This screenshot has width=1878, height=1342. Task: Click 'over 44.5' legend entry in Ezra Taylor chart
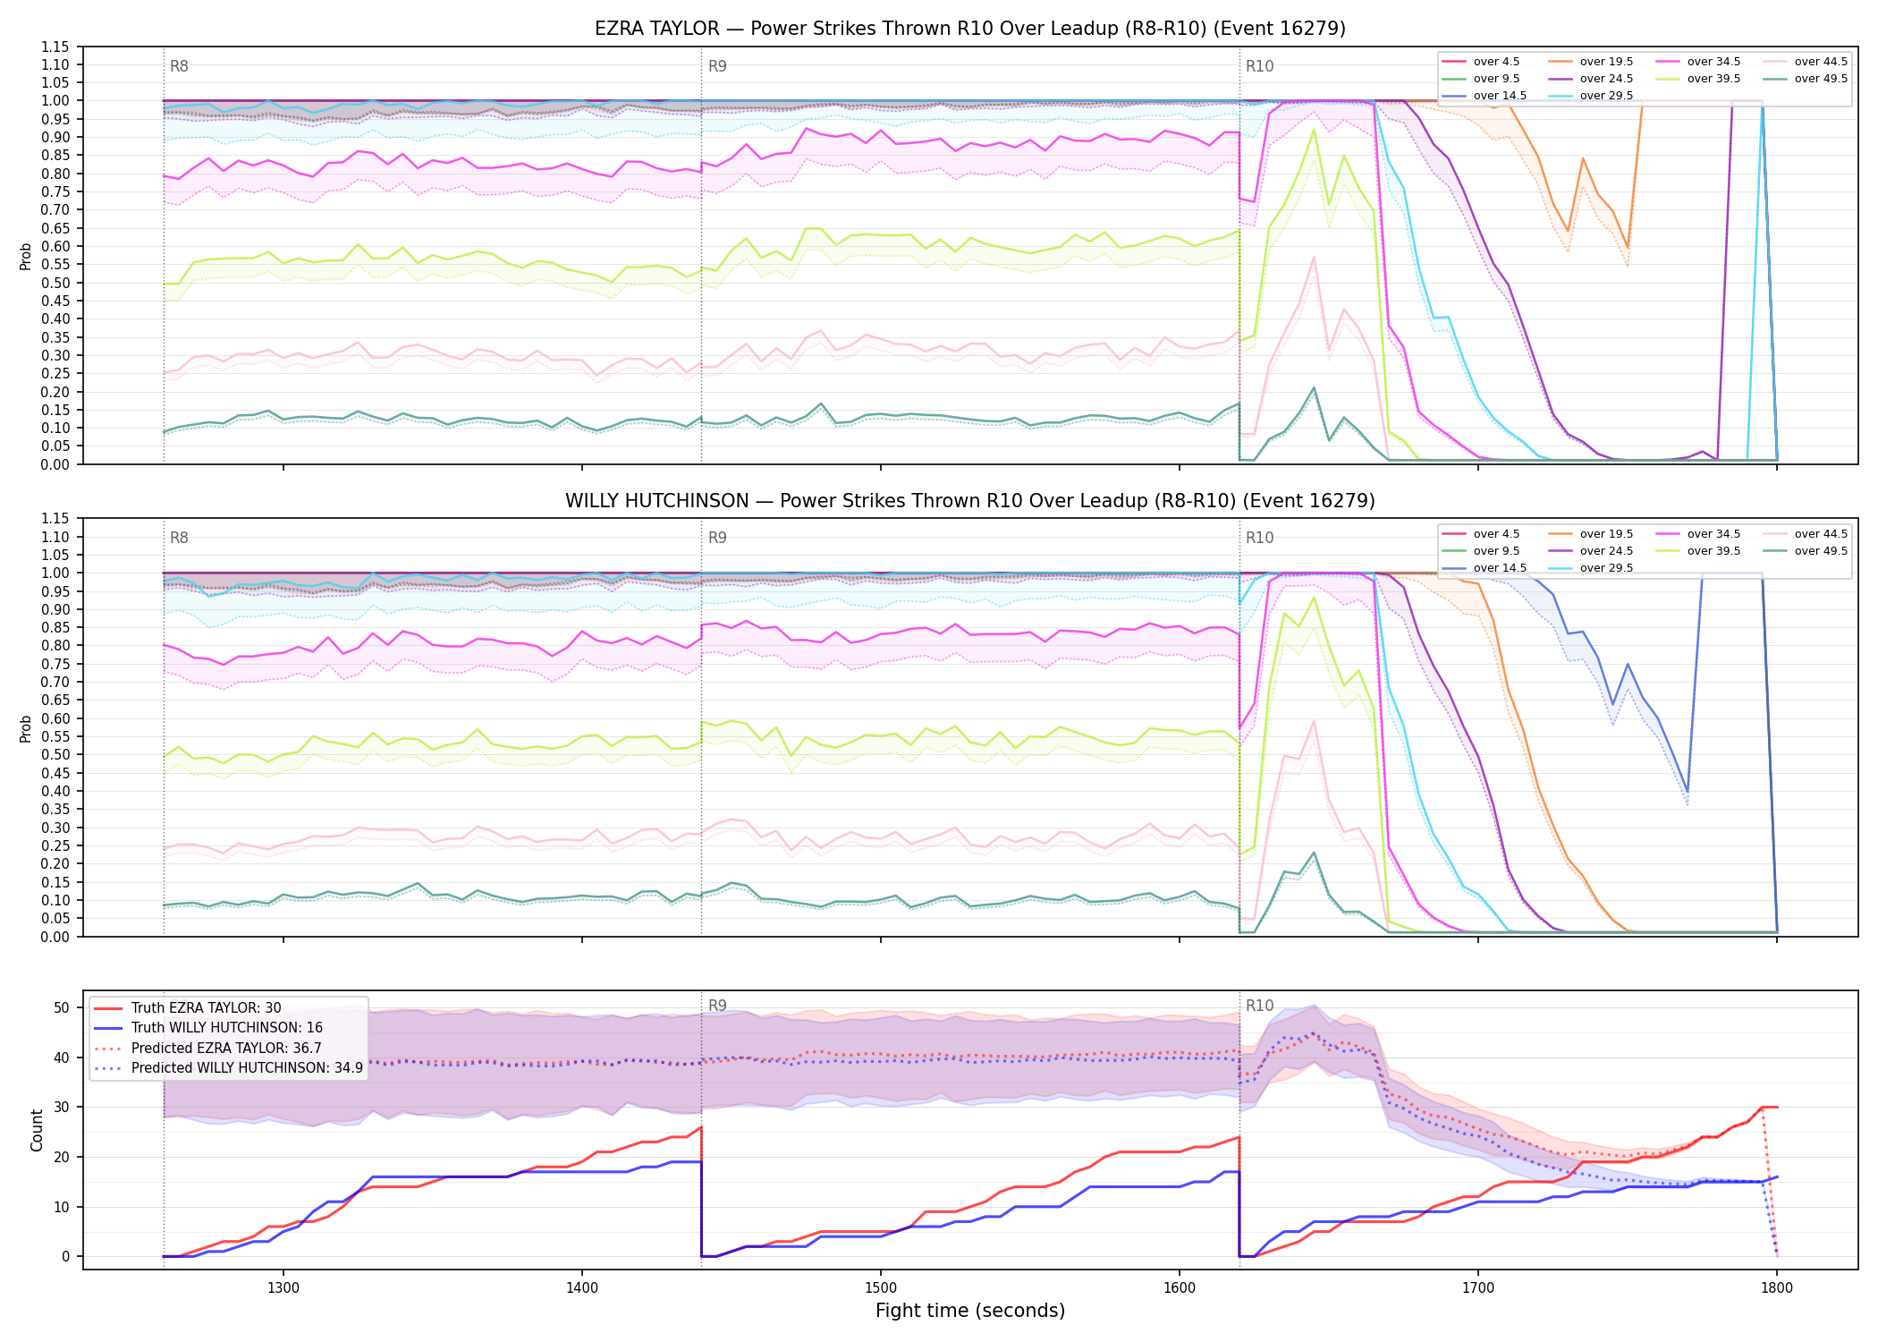[x=1806, y=62]
